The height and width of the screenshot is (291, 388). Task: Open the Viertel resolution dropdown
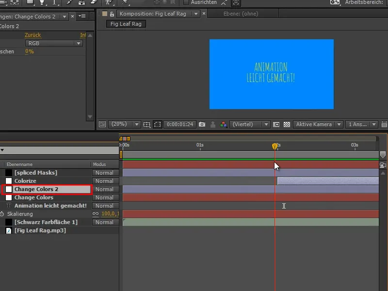point(250,124)
